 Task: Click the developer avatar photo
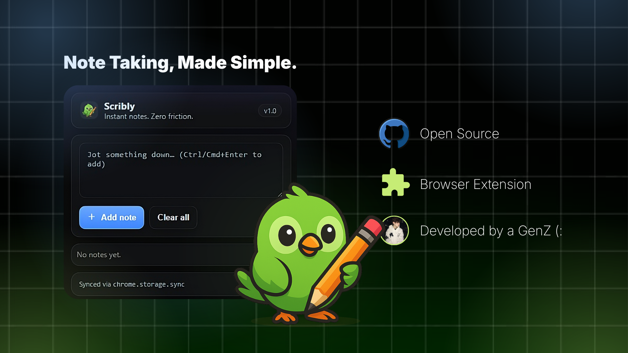(x=394, y=230)
